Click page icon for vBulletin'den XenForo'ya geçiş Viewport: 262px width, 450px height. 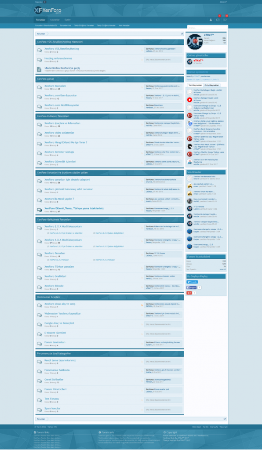coord(39,69)
